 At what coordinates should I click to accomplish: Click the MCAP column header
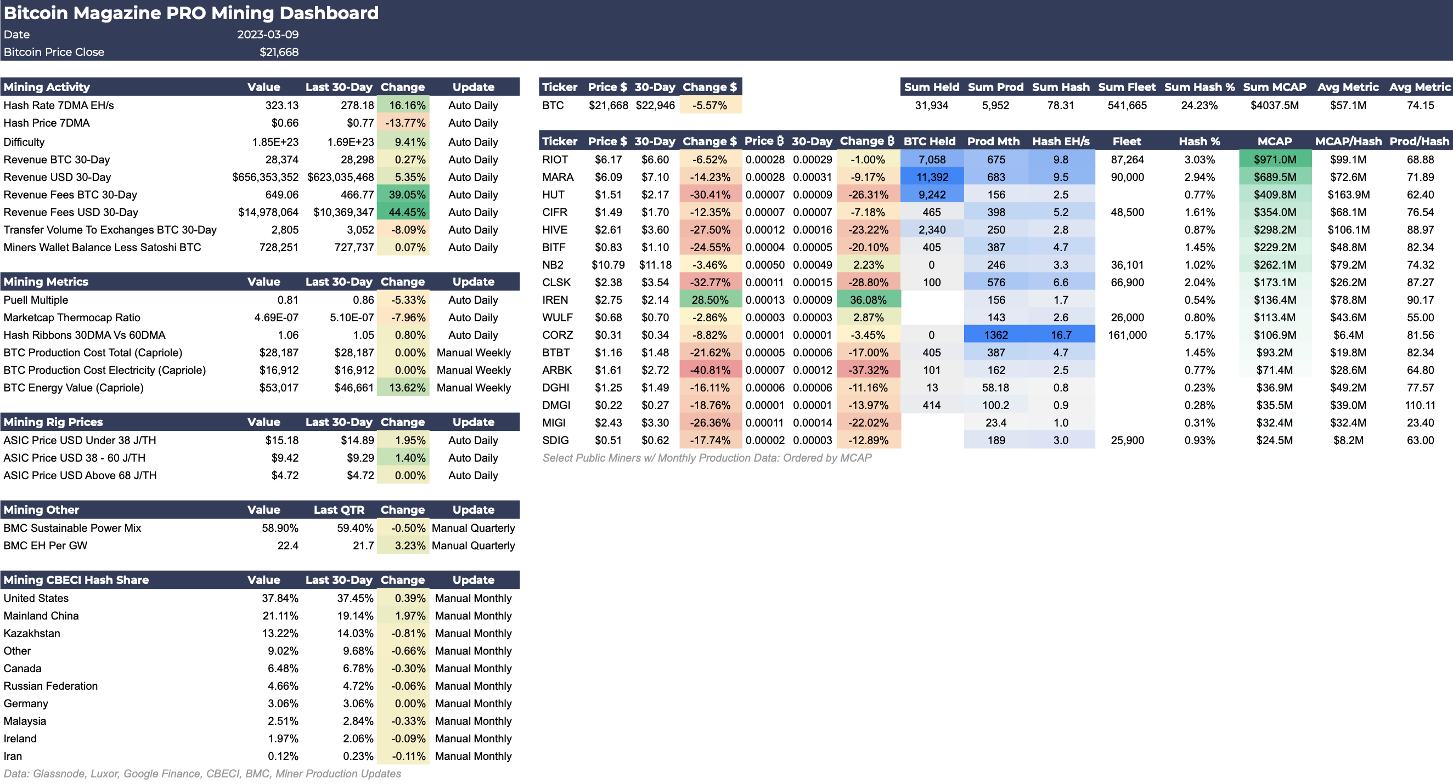tap(1274, 141)
